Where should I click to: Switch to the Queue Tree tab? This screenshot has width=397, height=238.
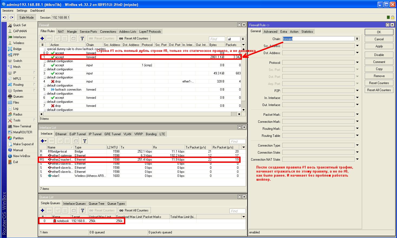[x=97, y=204]
